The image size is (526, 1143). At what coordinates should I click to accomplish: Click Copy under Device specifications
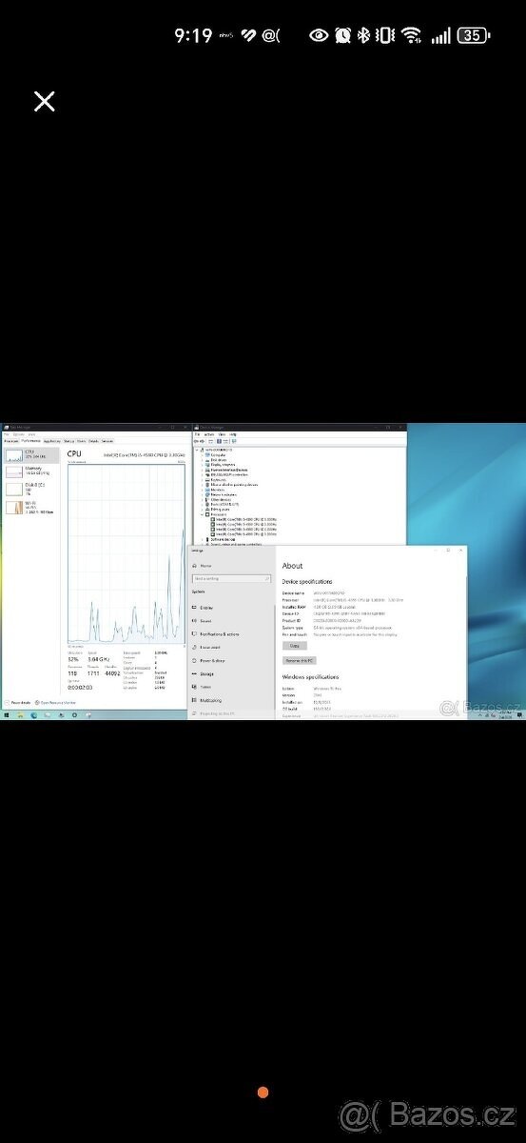pos(295,646)
